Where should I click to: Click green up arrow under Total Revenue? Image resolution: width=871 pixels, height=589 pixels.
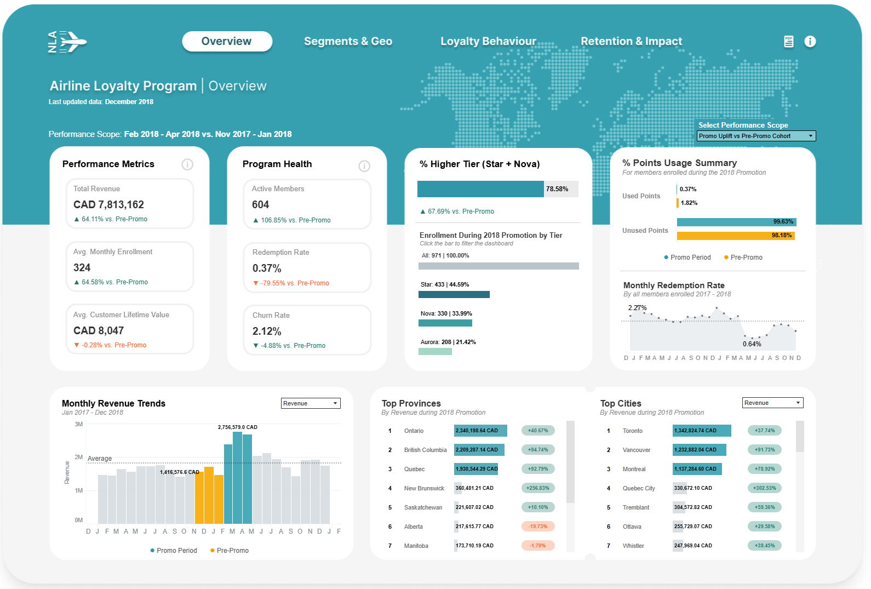click(x=77, y=219)
